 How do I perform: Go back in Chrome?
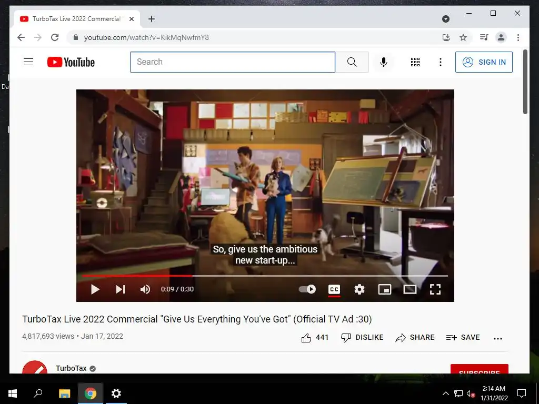tap(21, 37)
